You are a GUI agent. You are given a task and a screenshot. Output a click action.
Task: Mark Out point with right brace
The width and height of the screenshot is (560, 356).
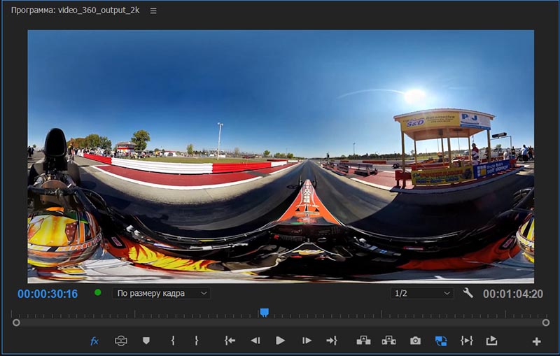pos(197,341)
